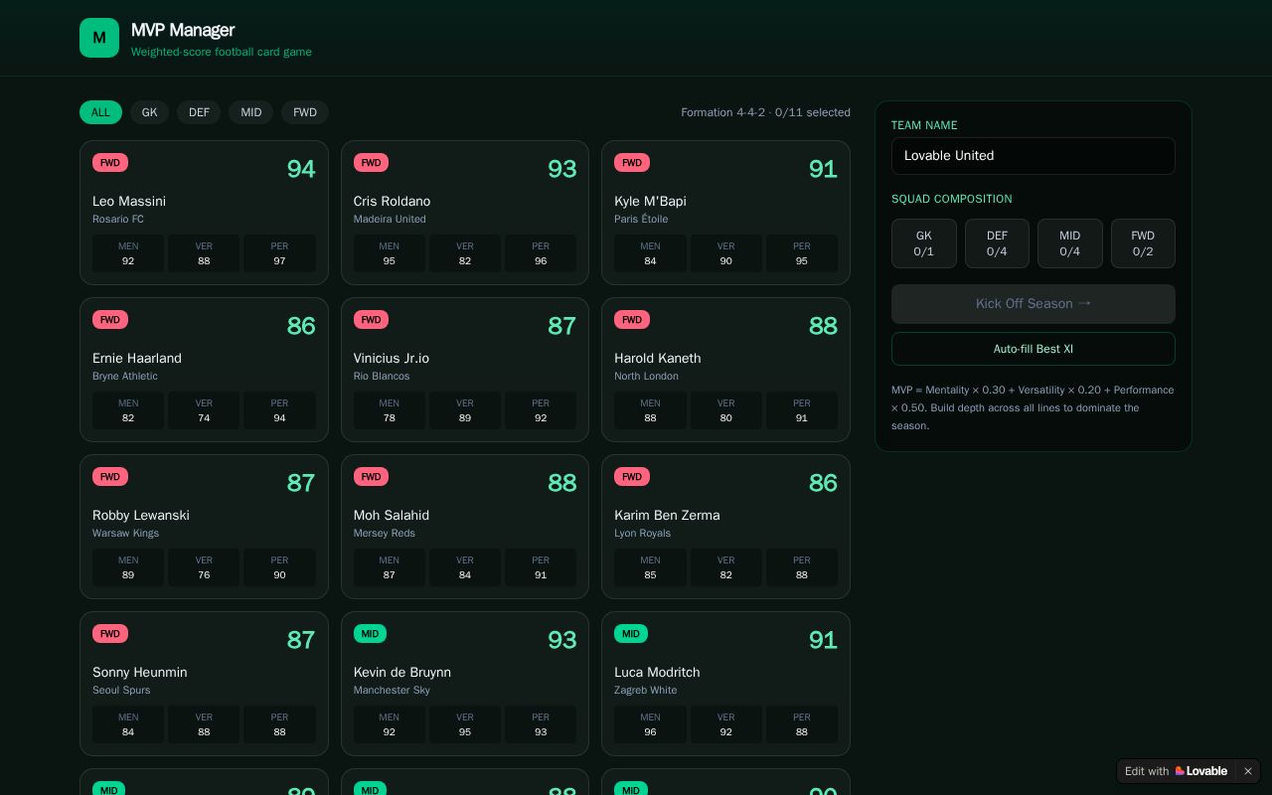Viewport: 1272px width, 795px height.
Task: Click the 94 rating on Leo Massini
Action: (x=301, y=169)
